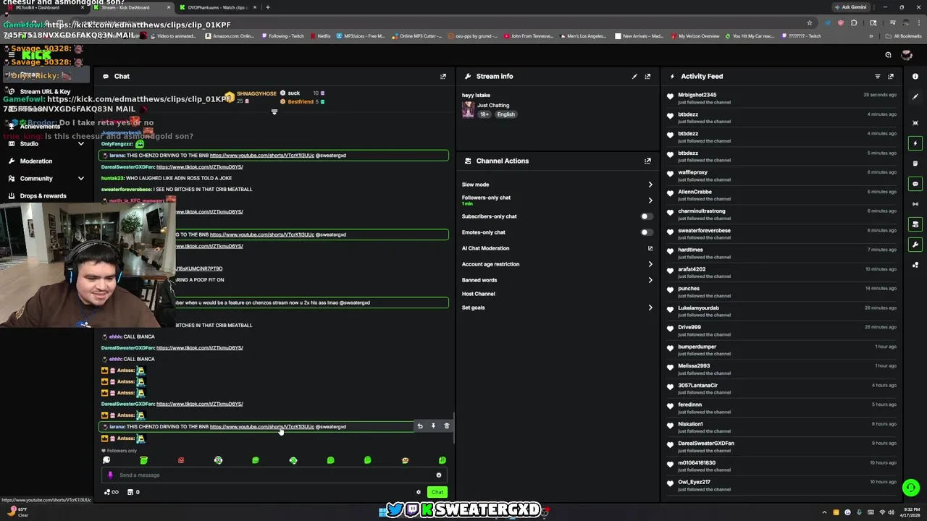Pin larana's highlighted chat message

click(433, 426)
